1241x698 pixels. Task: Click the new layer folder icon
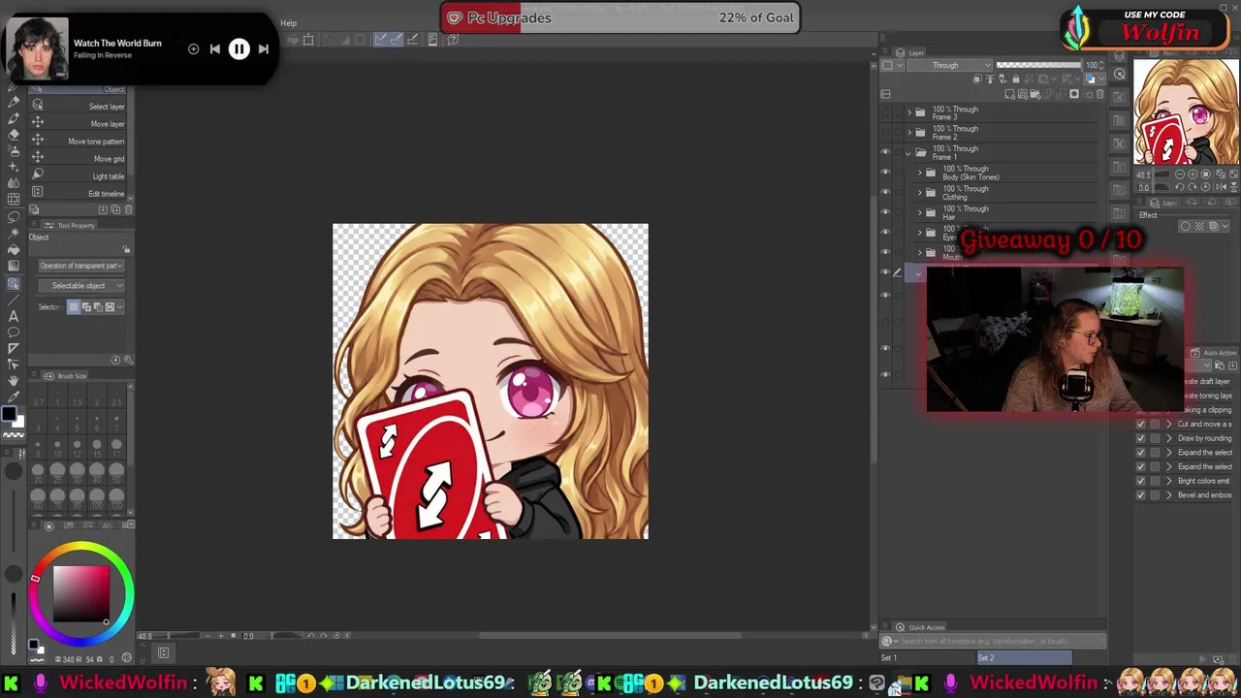pyautogui.click(x=1035, y=94)
